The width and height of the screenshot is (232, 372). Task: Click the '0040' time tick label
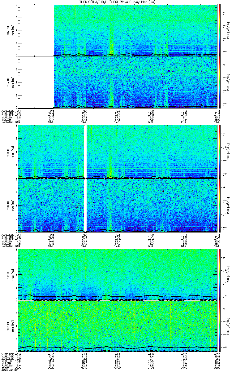84,368
